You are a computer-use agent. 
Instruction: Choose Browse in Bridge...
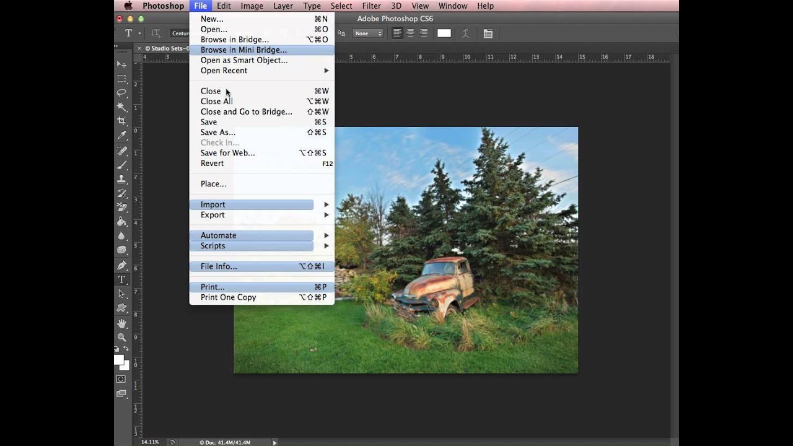pyautogui.click(x=261, y=40)
